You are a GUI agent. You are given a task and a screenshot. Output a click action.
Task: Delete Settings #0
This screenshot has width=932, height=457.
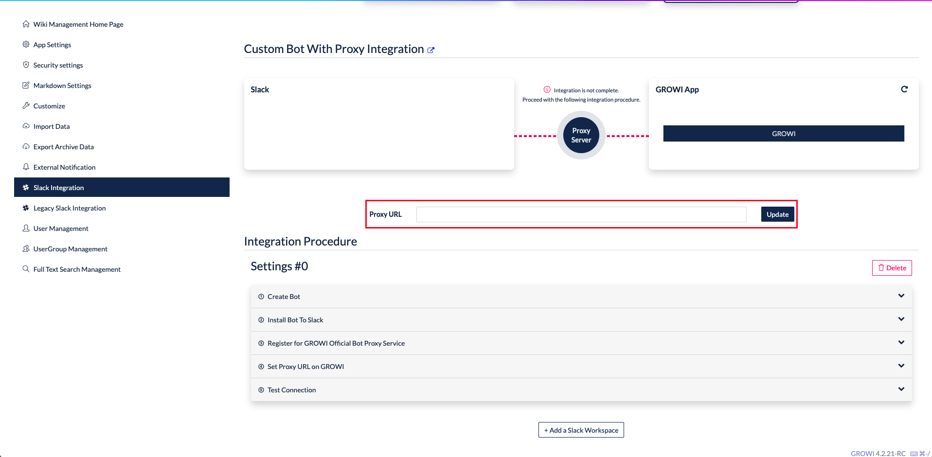pos(892,268)
